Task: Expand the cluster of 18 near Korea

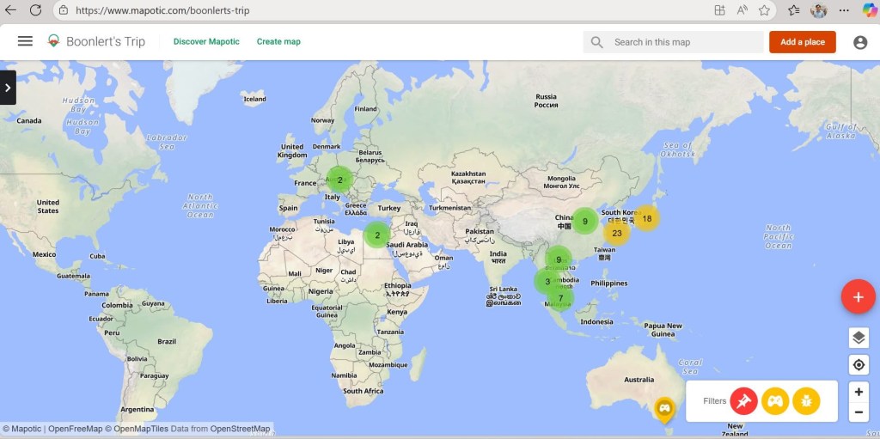Action: tap(646, 218)
